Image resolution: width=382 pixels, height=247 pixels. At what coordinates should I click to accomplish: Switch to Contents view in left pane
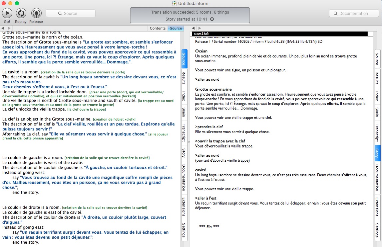point(158,28)
